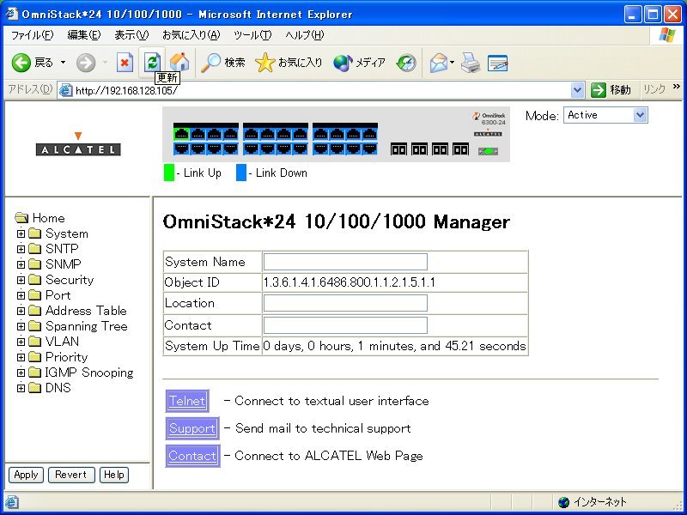Expand the Spanning Tree node
This screenshot has height=515, width=687.
[x=21, y=326]
